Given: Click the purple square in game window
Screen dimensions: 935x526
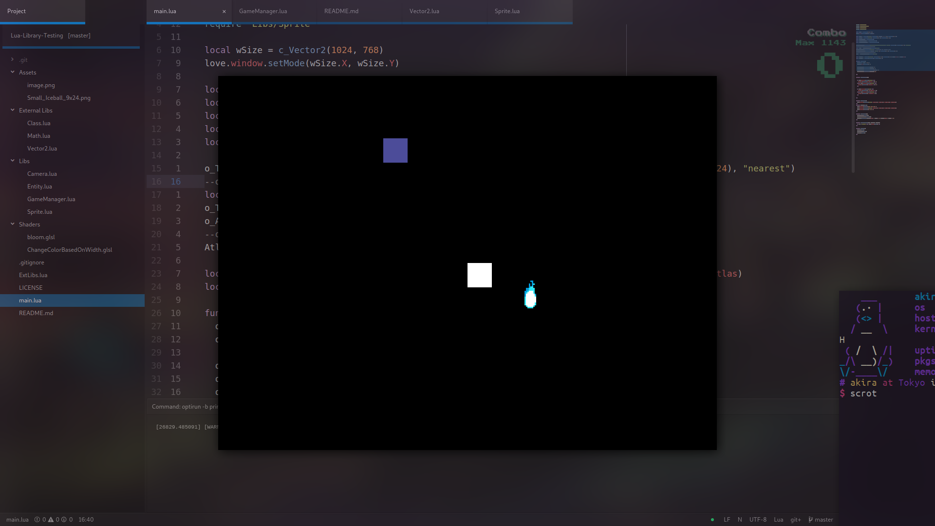Looking at the screenshot, I should 395,150.
